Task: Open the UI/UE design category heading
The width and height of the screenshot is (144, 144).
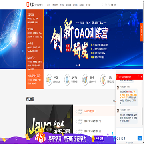Action: (34, 76)
